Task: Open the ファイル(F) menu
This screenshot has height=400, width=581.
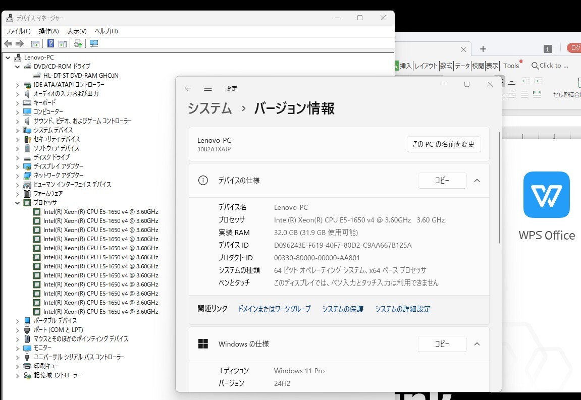Action: pos(19,31)
